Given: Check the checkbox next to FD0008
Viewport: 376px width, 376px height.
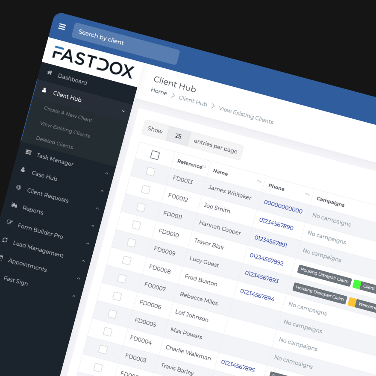Looking at the screenshot, I should point(128,260).
